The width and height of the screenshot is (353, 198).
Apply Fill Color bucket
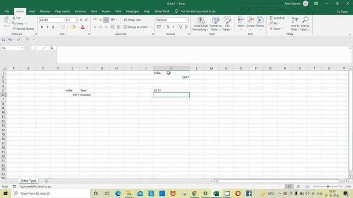[x=73, y=27]
